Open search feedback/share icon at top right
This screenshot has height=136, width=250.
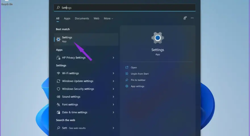[185, 18]
